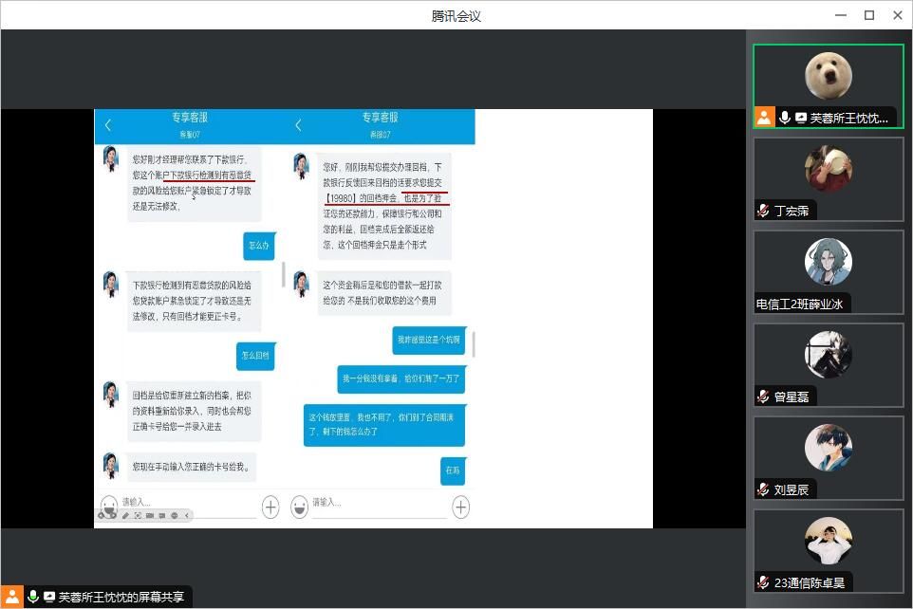This screenshot has width=913, height=609.
Task: Click bubble about 给你们转了一万了
Action: point(401,379)
